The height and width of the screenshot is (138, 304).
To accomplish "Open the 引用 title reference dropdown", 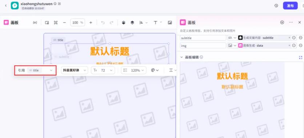I will (x=35, y=70).
